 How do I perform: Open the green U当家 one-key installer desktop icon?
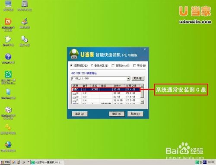(8, 78)
